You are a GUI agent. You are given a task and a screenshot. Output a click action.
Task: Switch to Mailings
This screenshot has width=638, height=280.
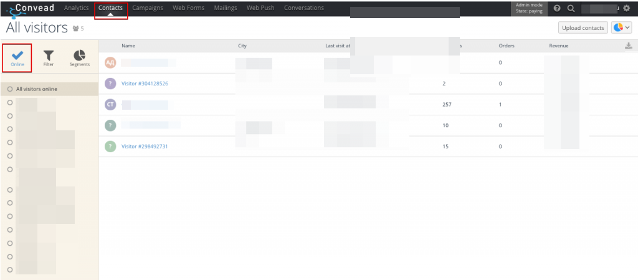[x=226, y=7]
